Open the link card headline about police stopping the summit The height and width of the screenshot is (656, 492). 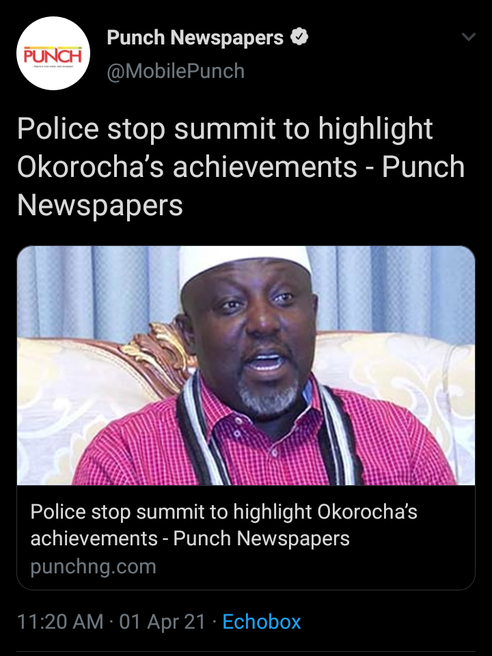click(x=224, y=525)
